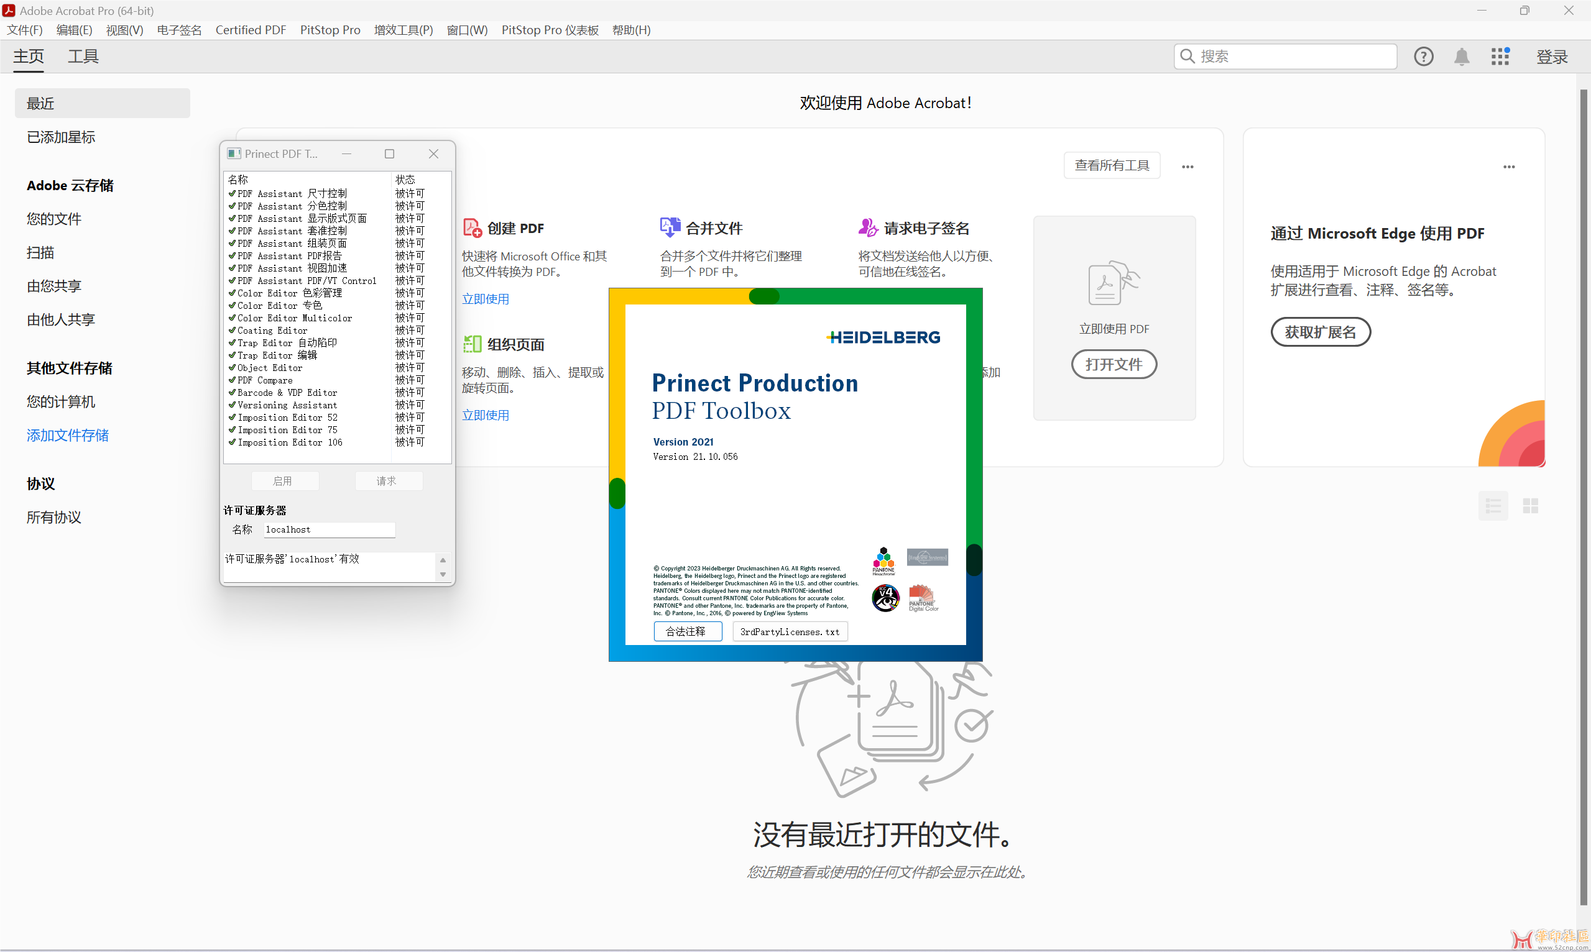1591x952 pixels.
Task: Click the 请求电子签名 icon
Action: pyautogui.click(x=868, y=227)
